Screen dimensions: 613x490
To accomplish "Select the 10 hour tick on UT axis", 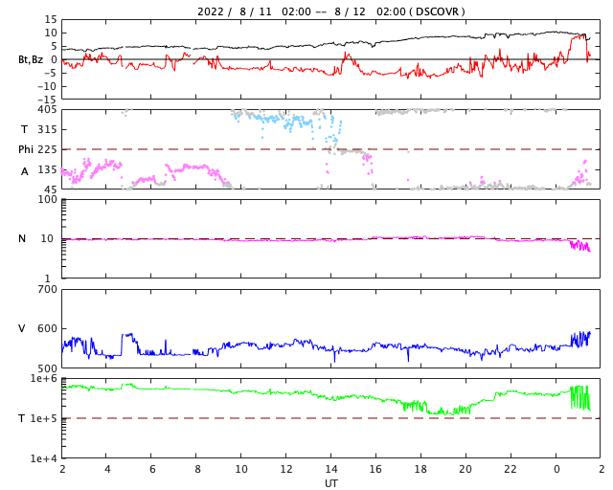I will click(240, 469).
